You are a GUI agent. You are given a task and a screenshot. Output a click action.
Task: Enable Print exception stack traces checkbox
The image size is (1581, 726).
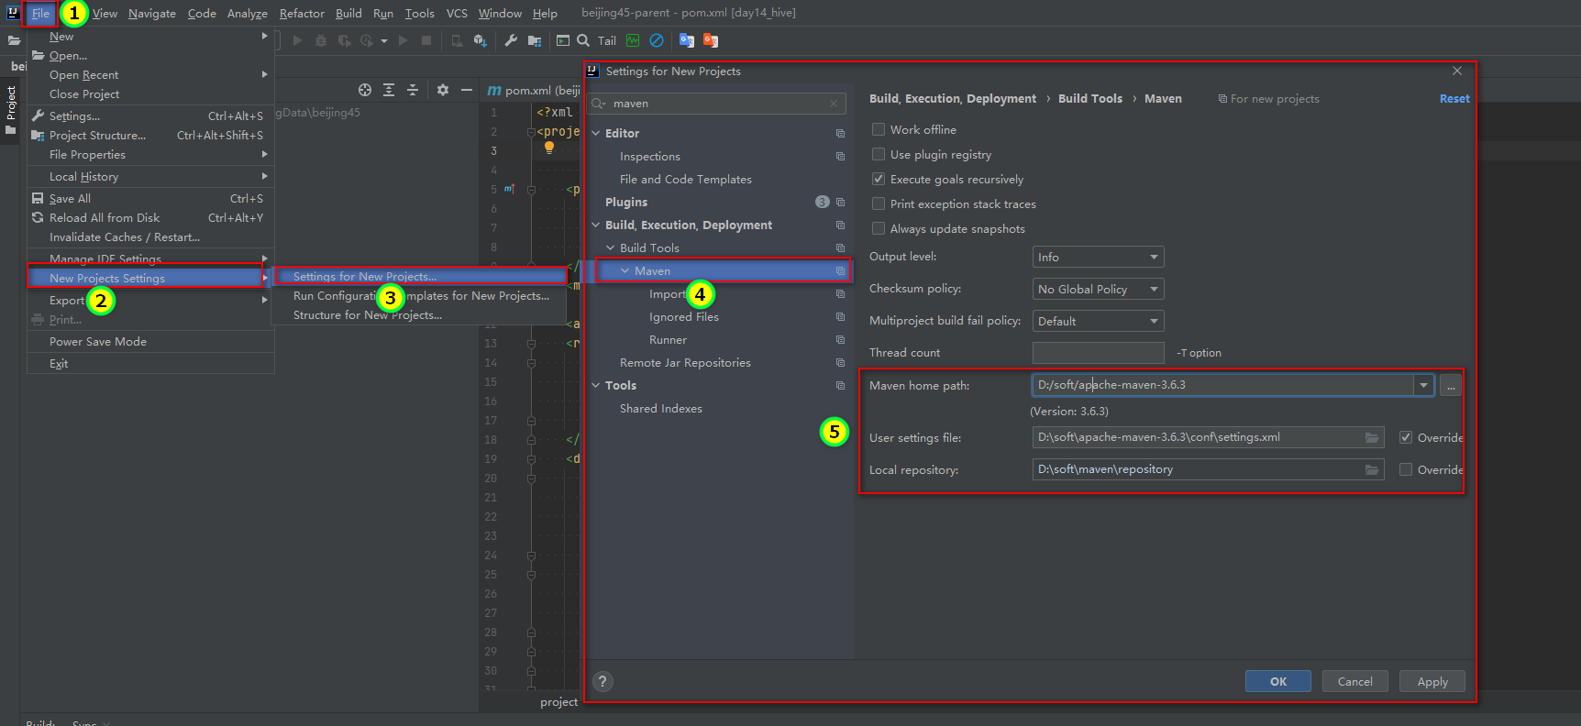coord(879,203)
